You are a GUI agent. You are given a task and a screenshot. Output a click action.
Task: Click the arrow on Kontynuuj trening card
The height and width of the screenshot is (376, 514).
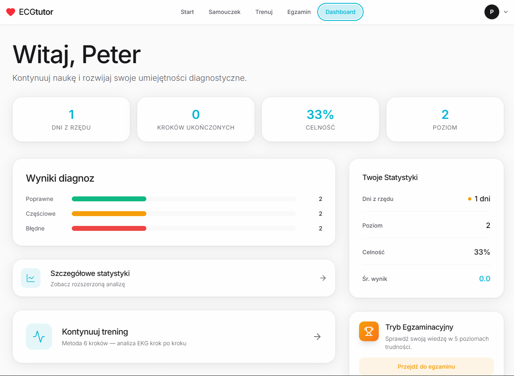click(317, 337)
